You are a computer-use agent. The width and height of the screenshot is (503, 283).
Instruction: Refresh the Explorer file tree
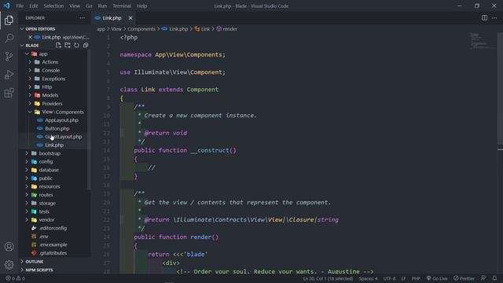(76, 46)
